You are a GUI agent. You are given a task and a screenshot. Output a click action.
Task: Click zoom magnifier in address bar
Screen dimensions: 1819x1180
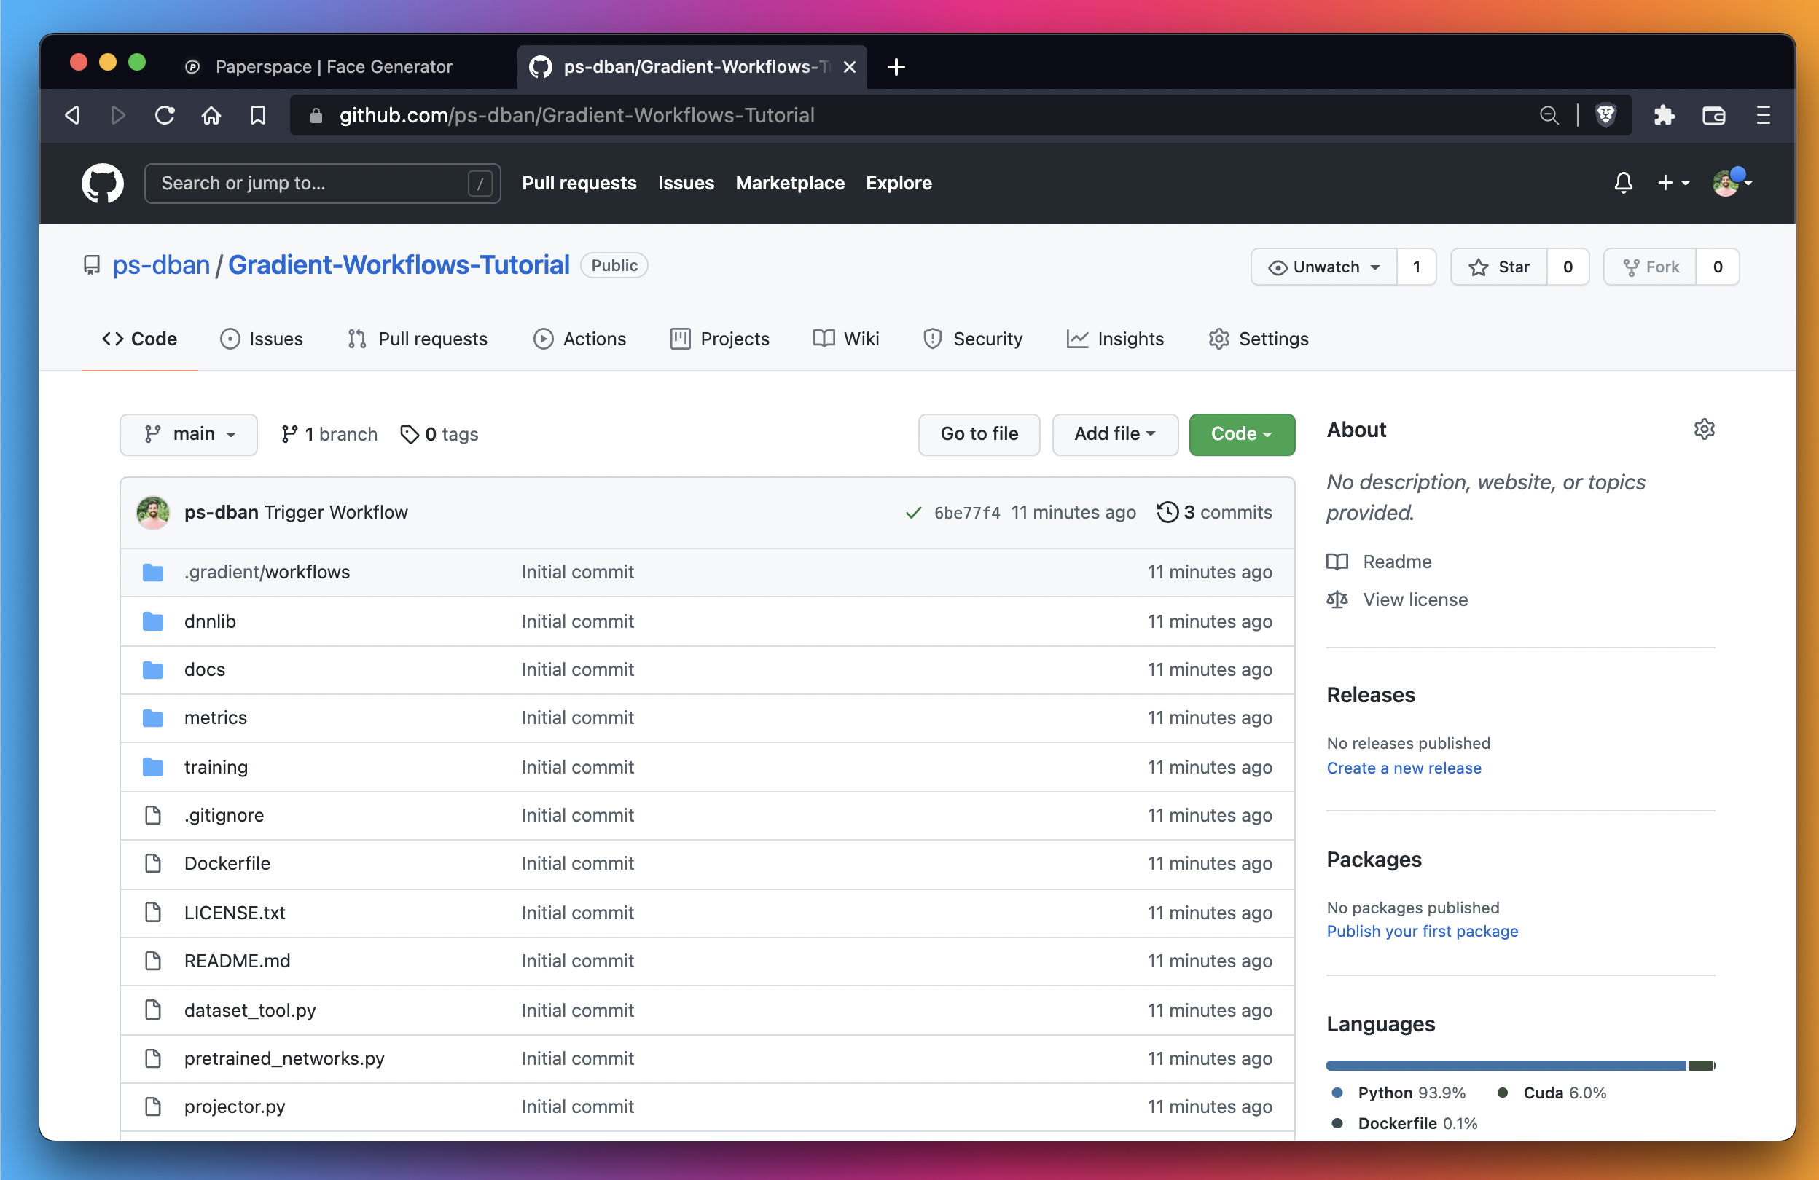click(x=1549, y=115)
